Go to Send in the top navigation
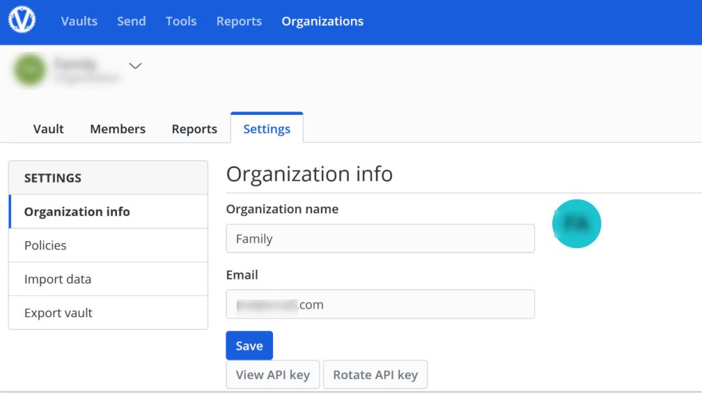 [x=131, y=22]
